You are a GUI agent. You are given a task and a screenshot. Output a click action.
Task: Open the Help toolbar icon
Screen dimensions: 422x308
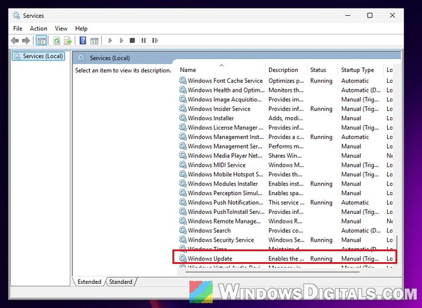tap(83, 40)
